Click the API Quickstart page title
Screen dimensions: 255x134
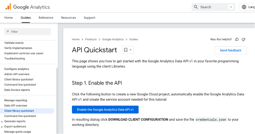[x=94, y=50]
